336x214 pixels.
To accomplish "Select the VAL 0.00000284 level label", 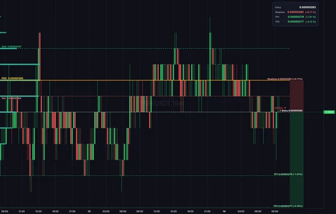I will pos(11,98).
